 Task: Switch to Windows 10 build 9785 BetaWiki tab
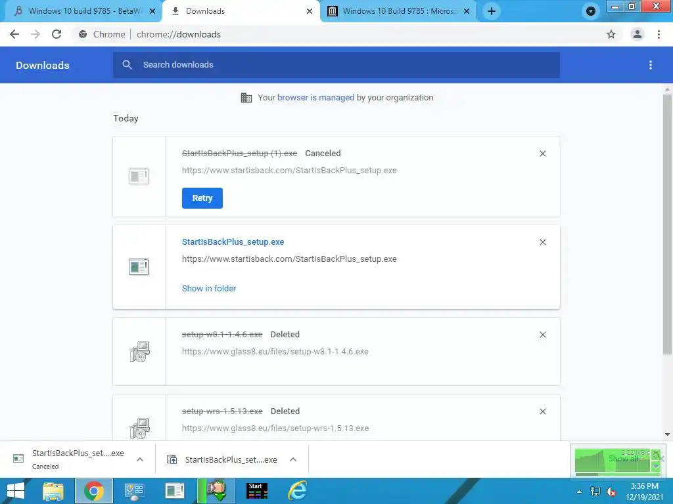coord(81,11)
